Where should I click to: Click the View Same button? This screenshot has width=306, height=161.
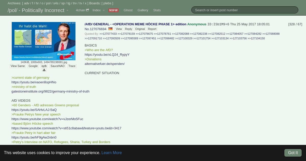[x=18, y=66]
